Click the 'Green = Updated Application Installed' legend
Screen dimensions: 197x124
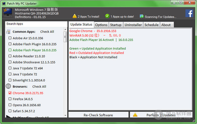pyautogui.click(x=98, y=49)
